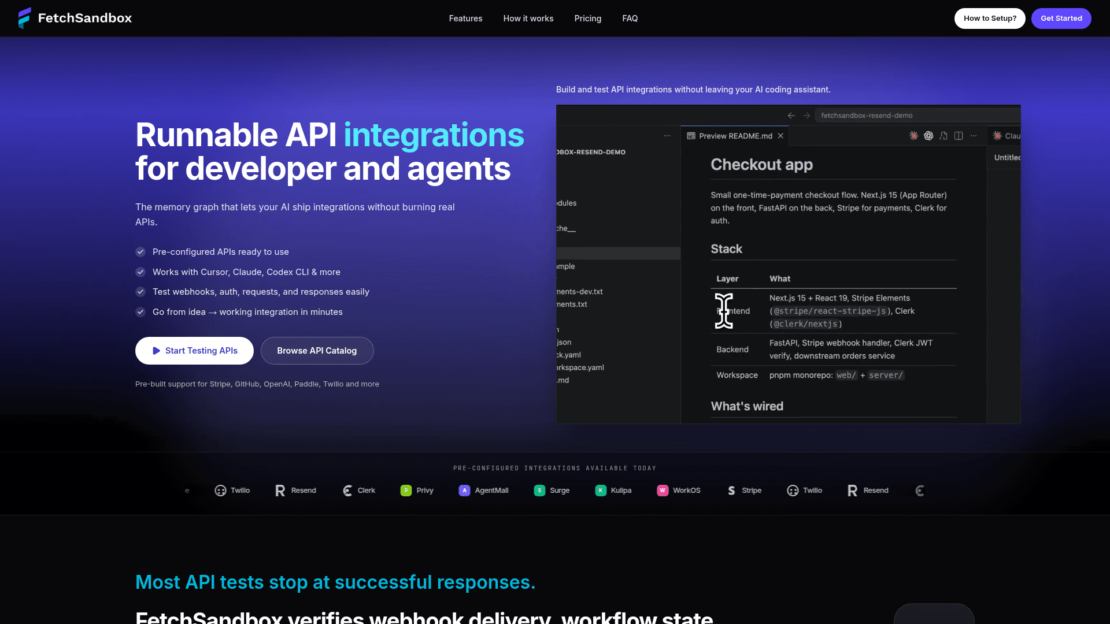Click the WorkOS integration icon

click(663, 491)
